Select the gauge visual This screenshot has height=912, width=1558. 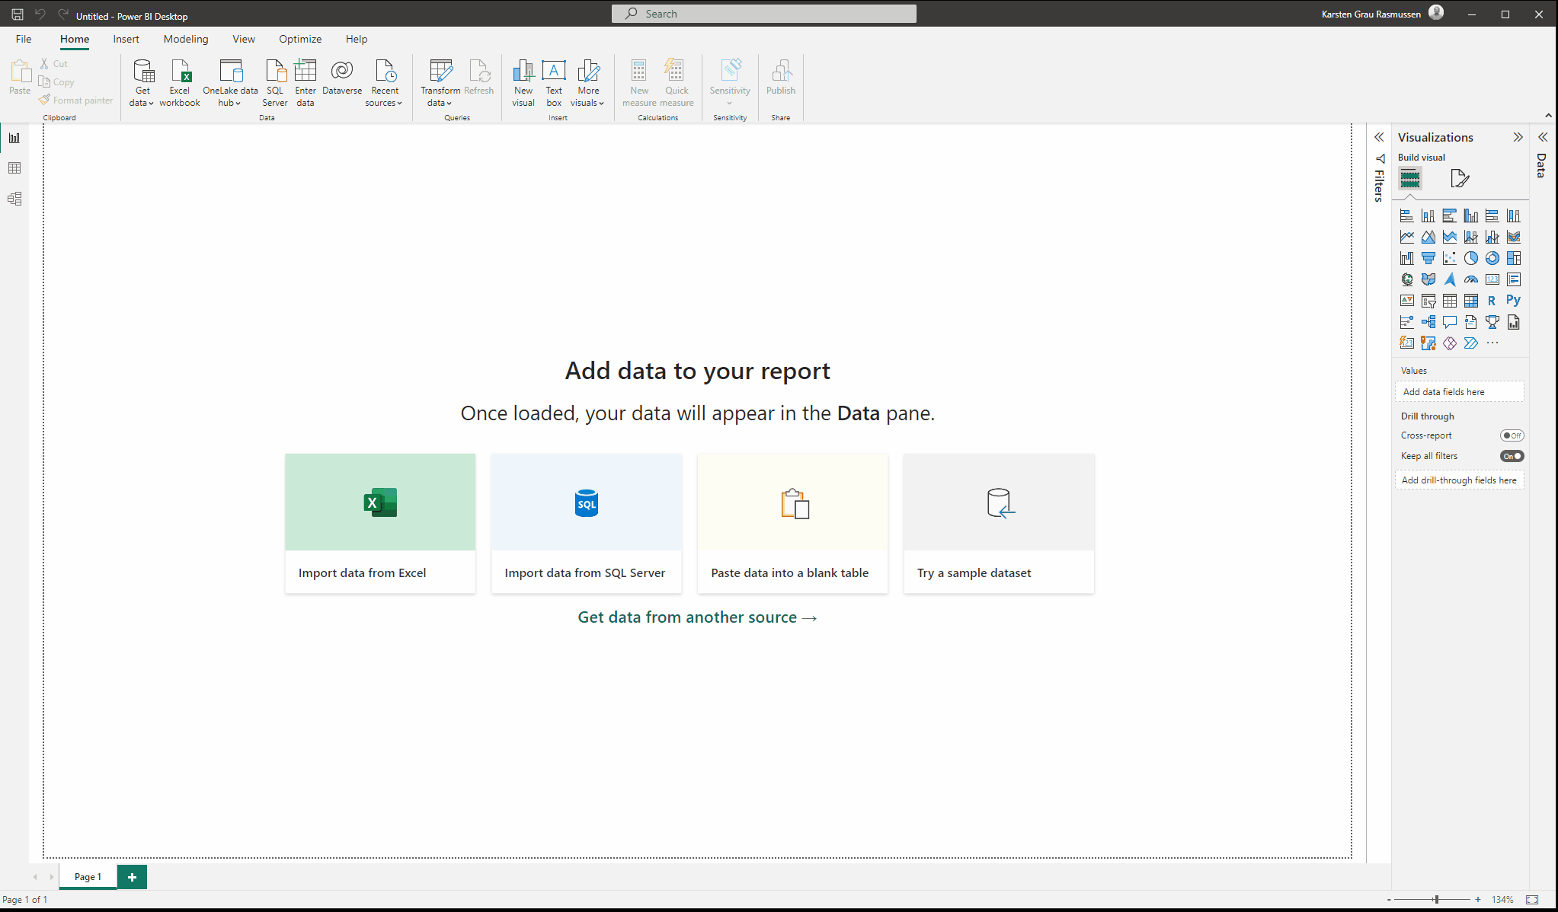1471,280
